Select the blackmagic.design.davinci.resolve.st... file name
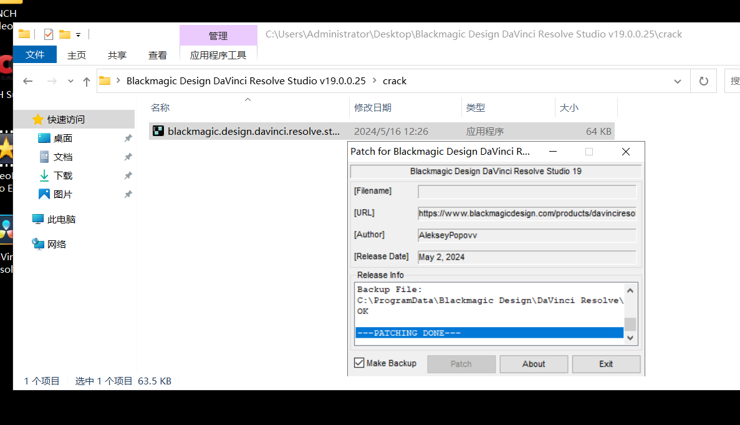The height and width of the screenshot is (425, 740). pyautogui.click(x=254, y=131)
